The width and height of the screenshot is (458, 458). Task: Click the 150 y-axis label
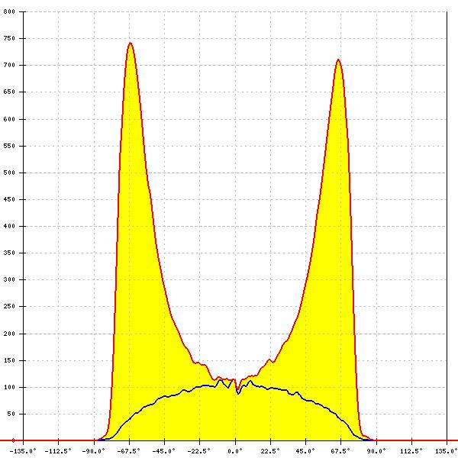[x=9, y=360]
